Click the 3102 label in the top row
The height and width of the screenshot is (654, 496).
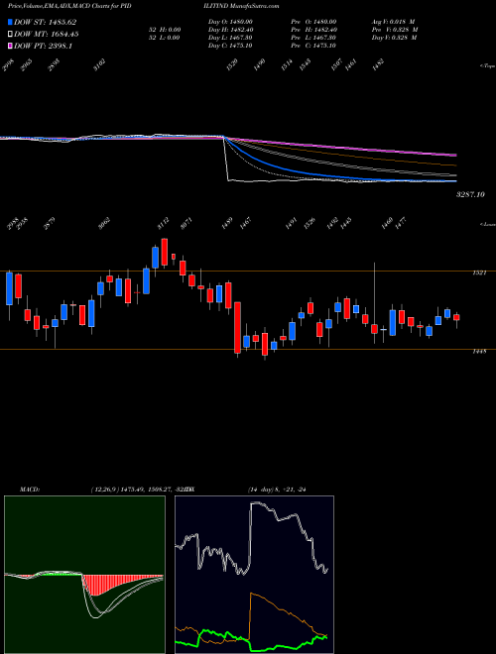click(99, 65)
